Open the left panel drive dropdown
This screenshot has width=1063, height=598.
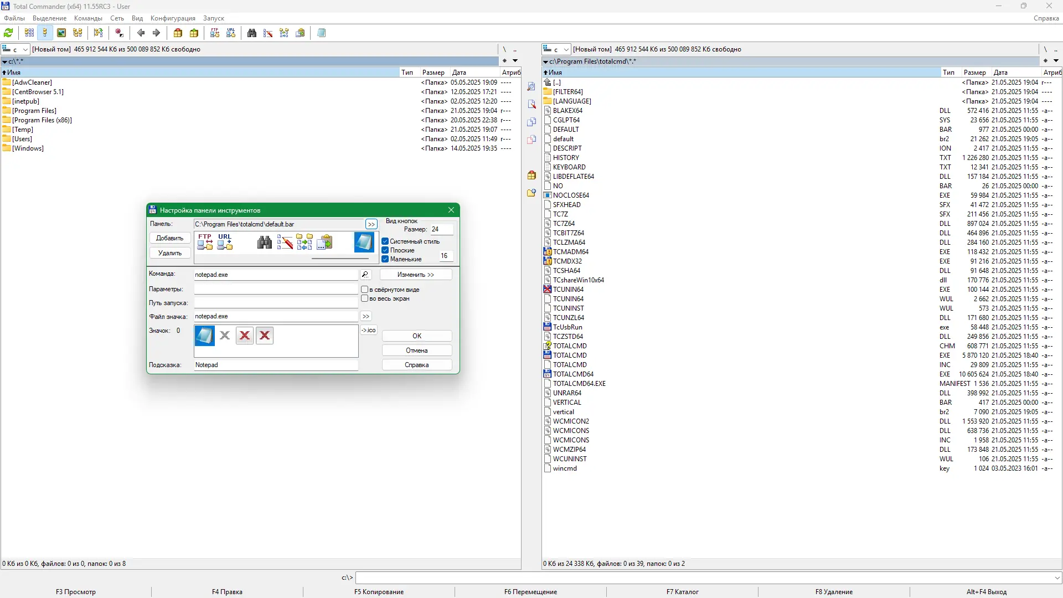click(25, 50)
